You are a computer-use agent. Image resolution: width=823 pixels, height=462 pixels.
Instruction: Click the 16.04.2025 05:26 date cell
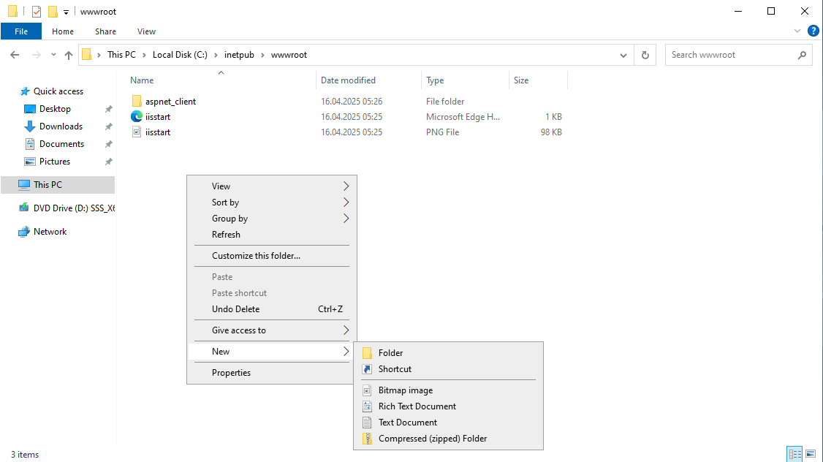tap(352, 102)
